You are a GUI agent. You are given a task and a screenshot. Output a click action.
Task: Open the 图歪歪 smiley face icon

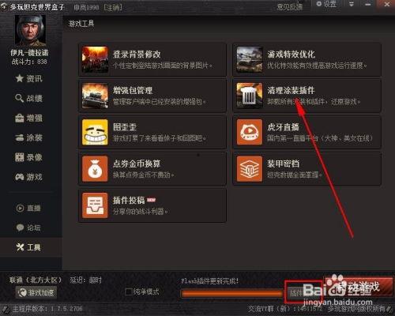[95, 132]
